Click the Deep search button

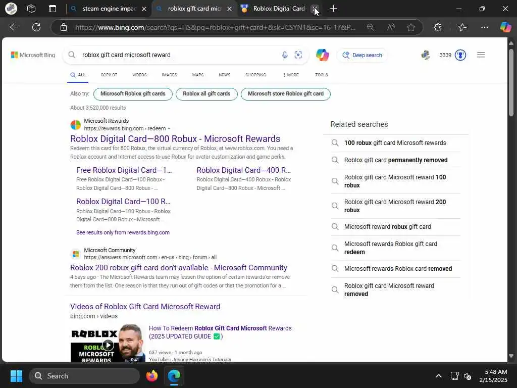click(362, 55)
